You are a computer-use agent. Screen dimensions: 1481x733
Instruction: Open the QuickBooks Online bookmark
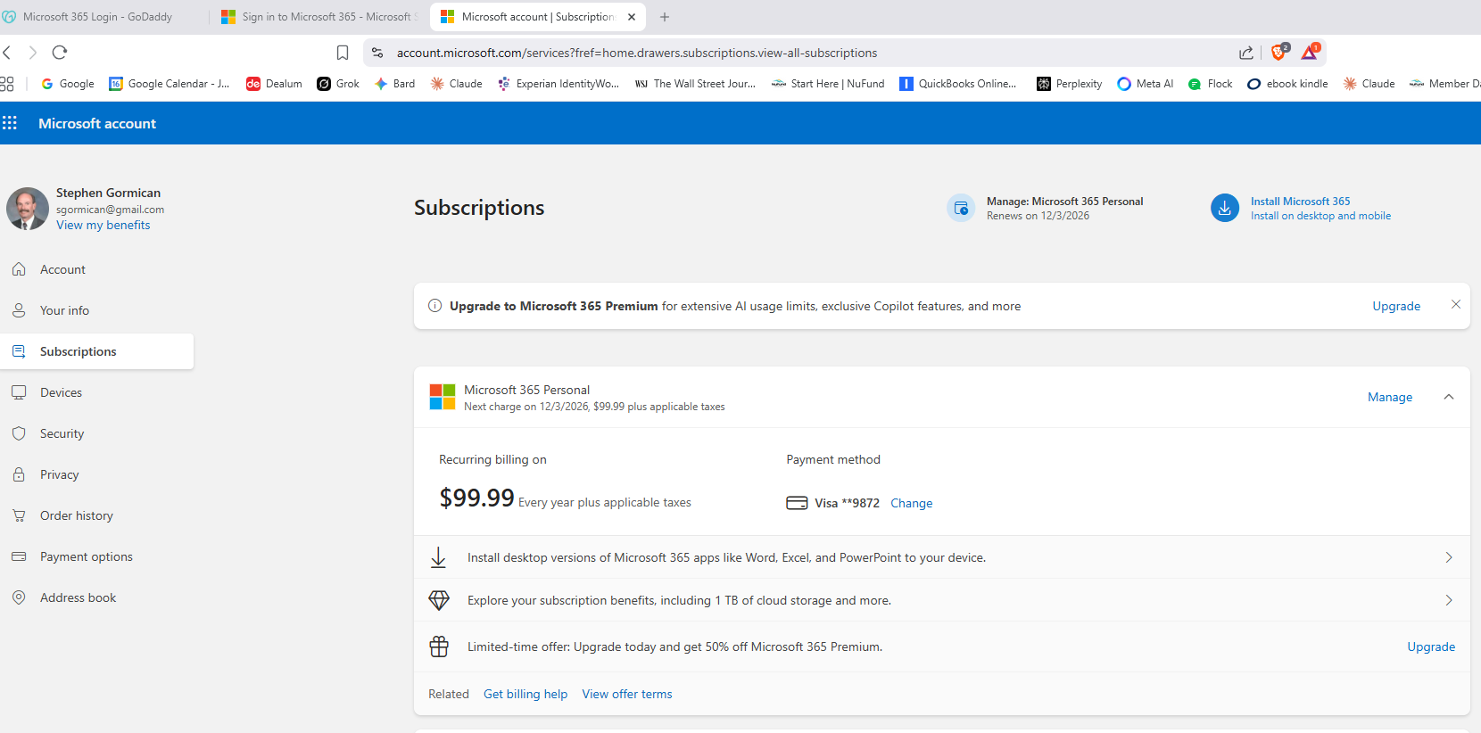click(958, 84)
